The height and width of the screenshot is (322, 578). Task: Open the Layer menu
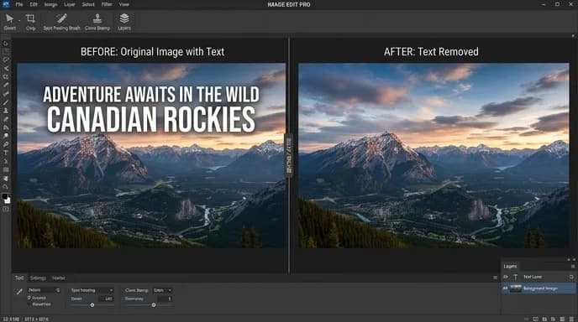[x=69, y=4]
